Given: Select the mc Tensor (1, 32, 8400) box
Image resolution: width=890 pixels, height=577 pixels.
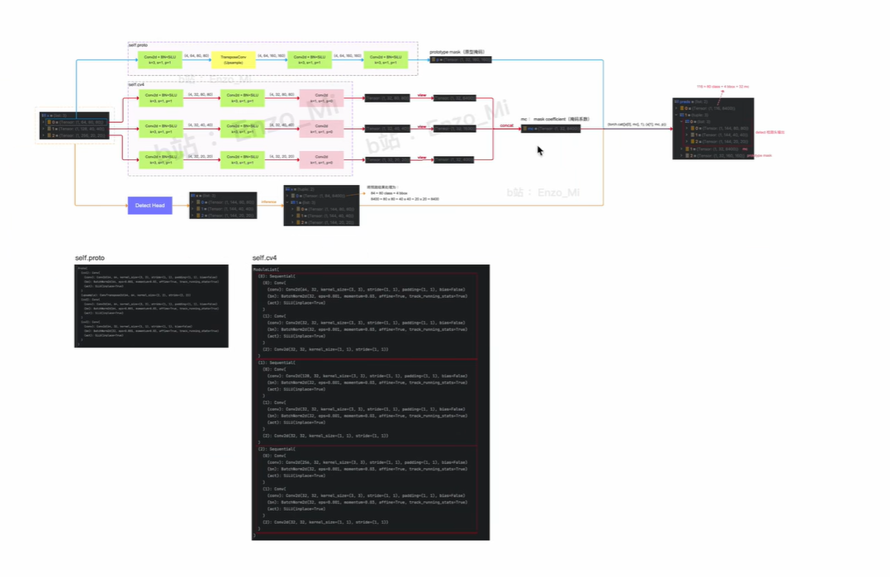Looking at the screenshot, I should (551, 129).
